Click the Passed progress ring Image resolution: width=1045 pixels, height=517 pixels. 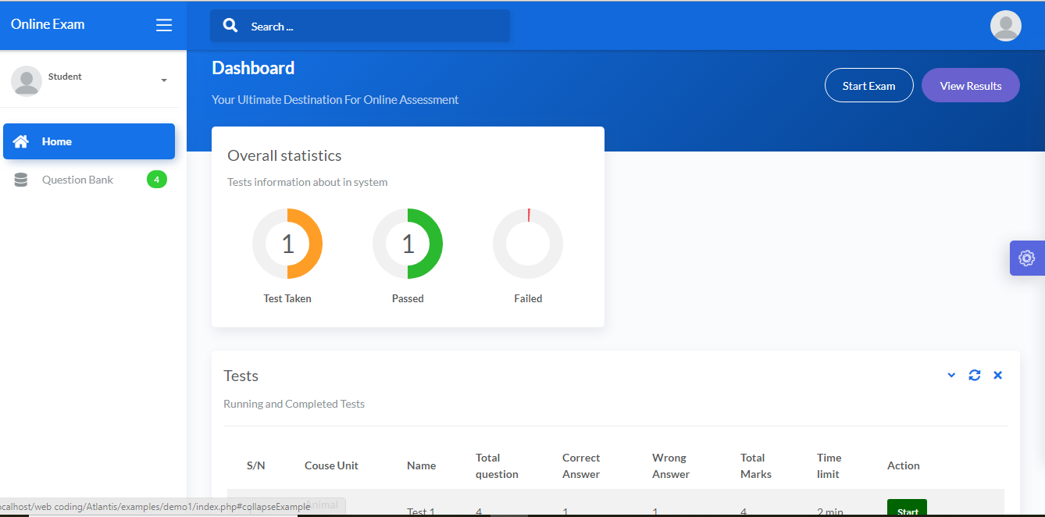coord(408,243)
